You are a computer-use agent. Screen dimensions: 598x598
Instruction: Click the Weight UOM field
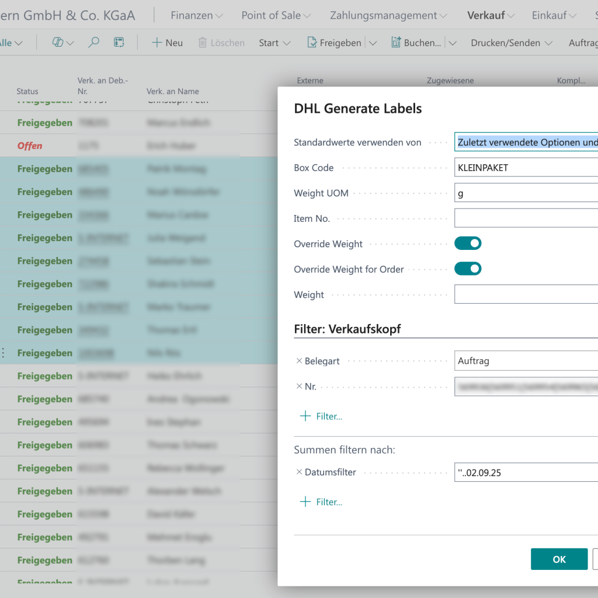pyautogui.click(x=526, y=193)
